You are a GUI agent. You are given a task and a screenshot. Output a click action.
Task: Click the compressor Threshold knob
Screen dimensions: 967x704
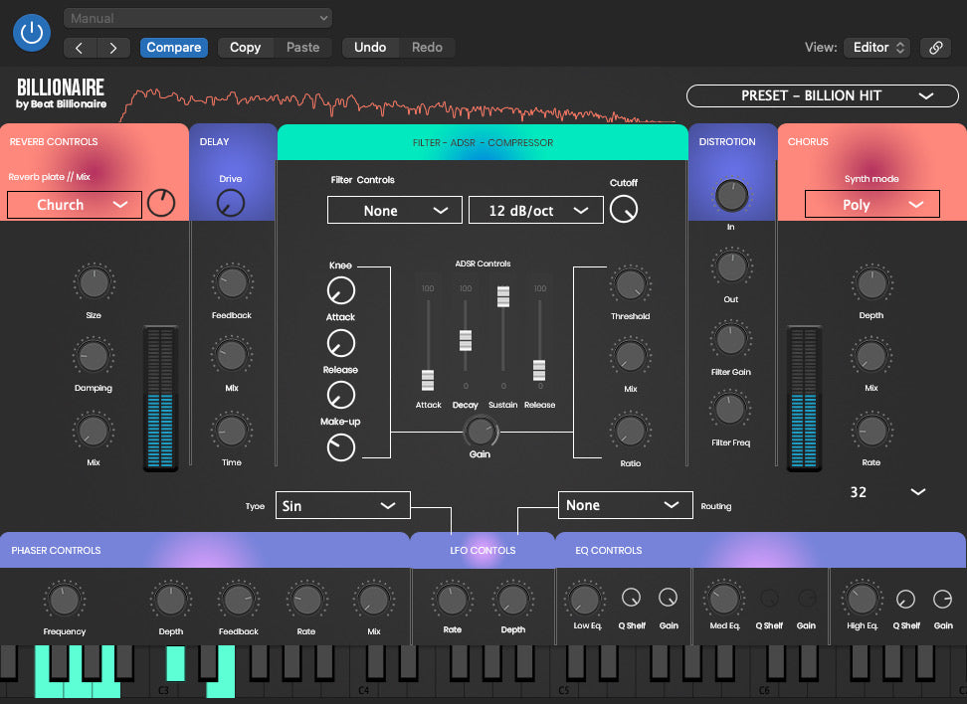[631, 284]
